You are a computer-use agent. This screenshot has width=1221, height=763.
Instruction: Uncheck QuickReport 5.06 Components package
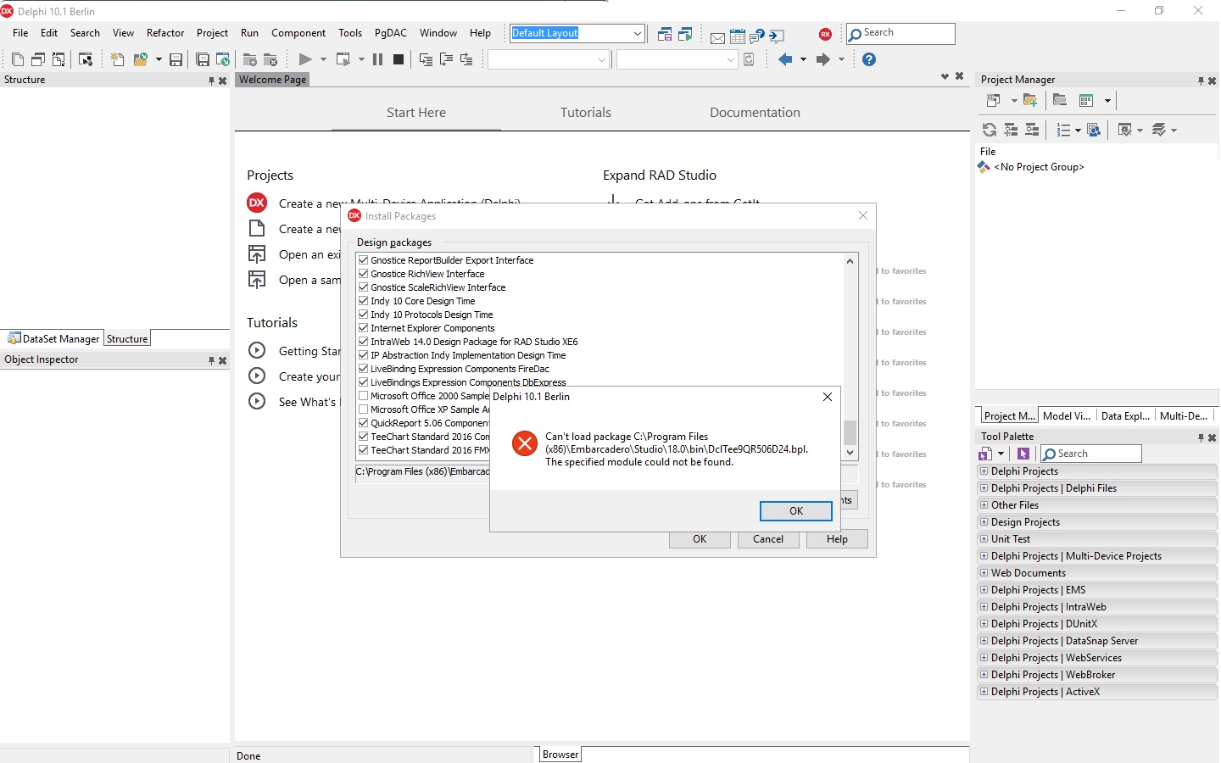click(363, 423)
